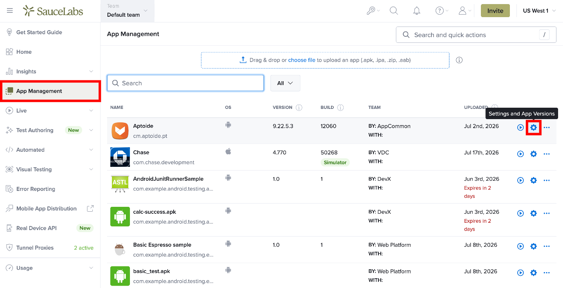Open the US West 1 region dropdown
The image size is (563, 288).
click(539, 11)
